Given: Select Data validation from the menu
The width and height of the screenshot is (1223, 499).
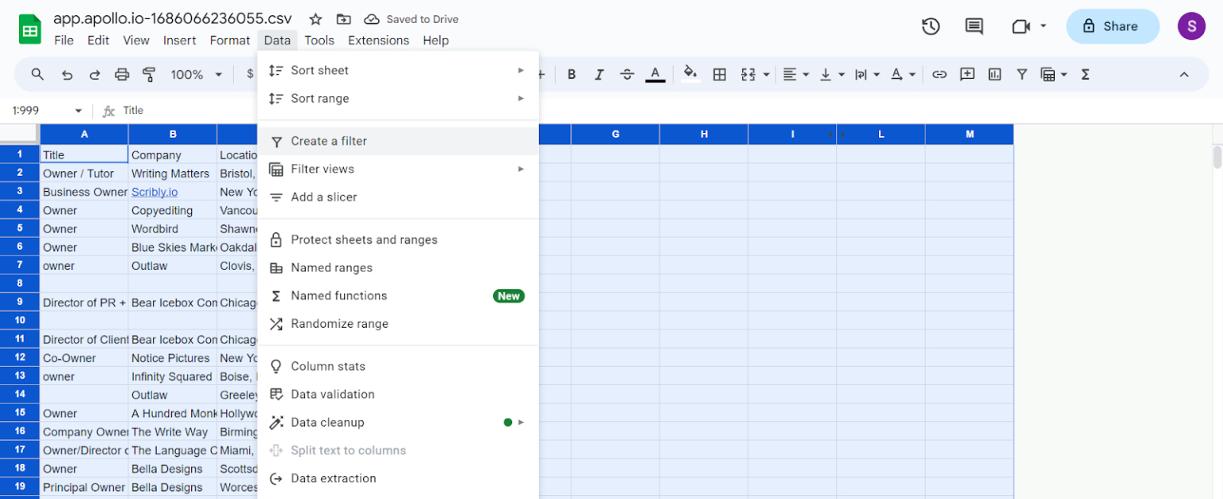Looking at the screenshot, I should coord(333,394).
